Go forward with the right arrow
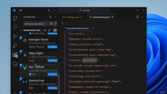The height and width of the screenshot is (94, 167). coord(54,10)
